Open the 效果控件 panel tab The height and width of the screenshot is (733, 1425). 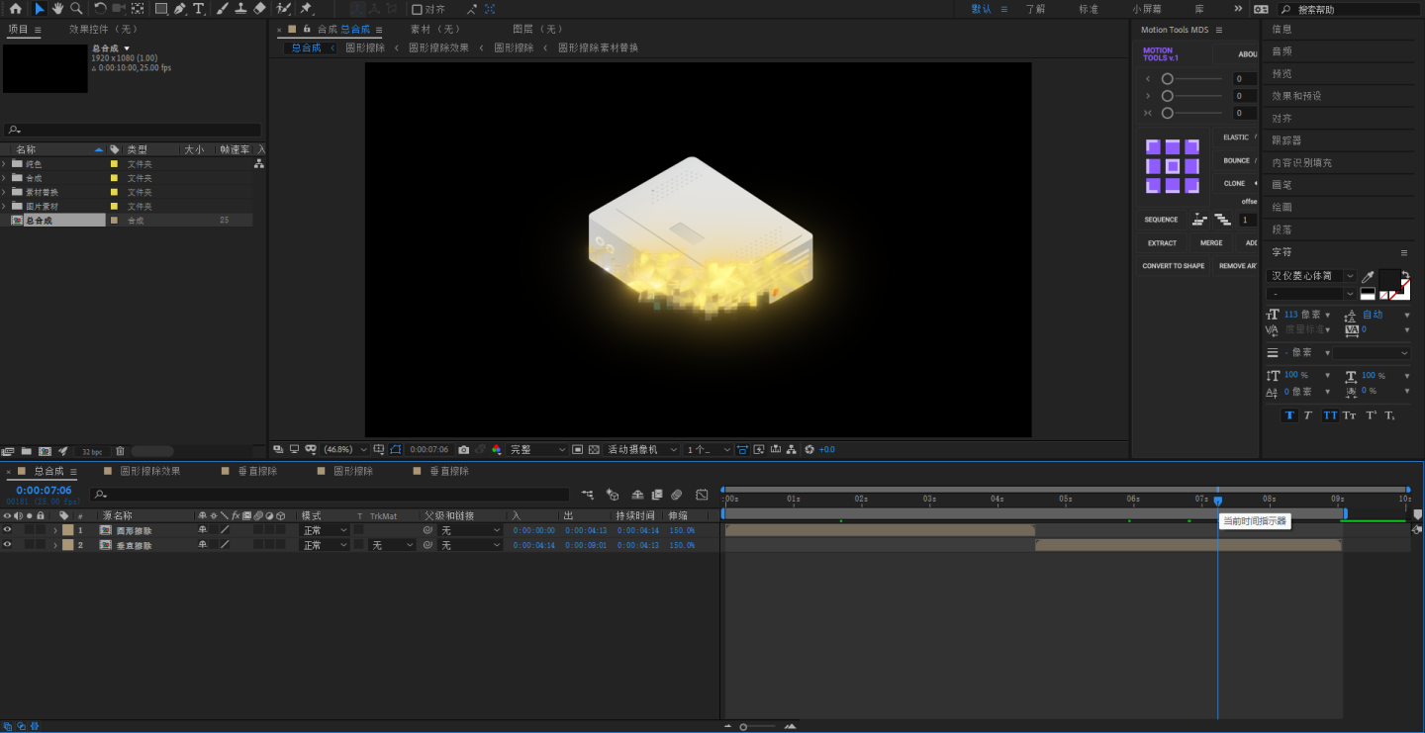tap(104, 30)
